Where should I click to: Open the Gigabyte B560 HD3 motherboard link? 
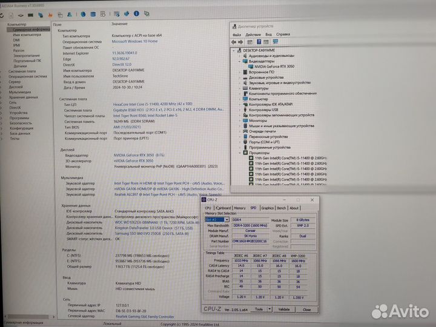[168, 110]
